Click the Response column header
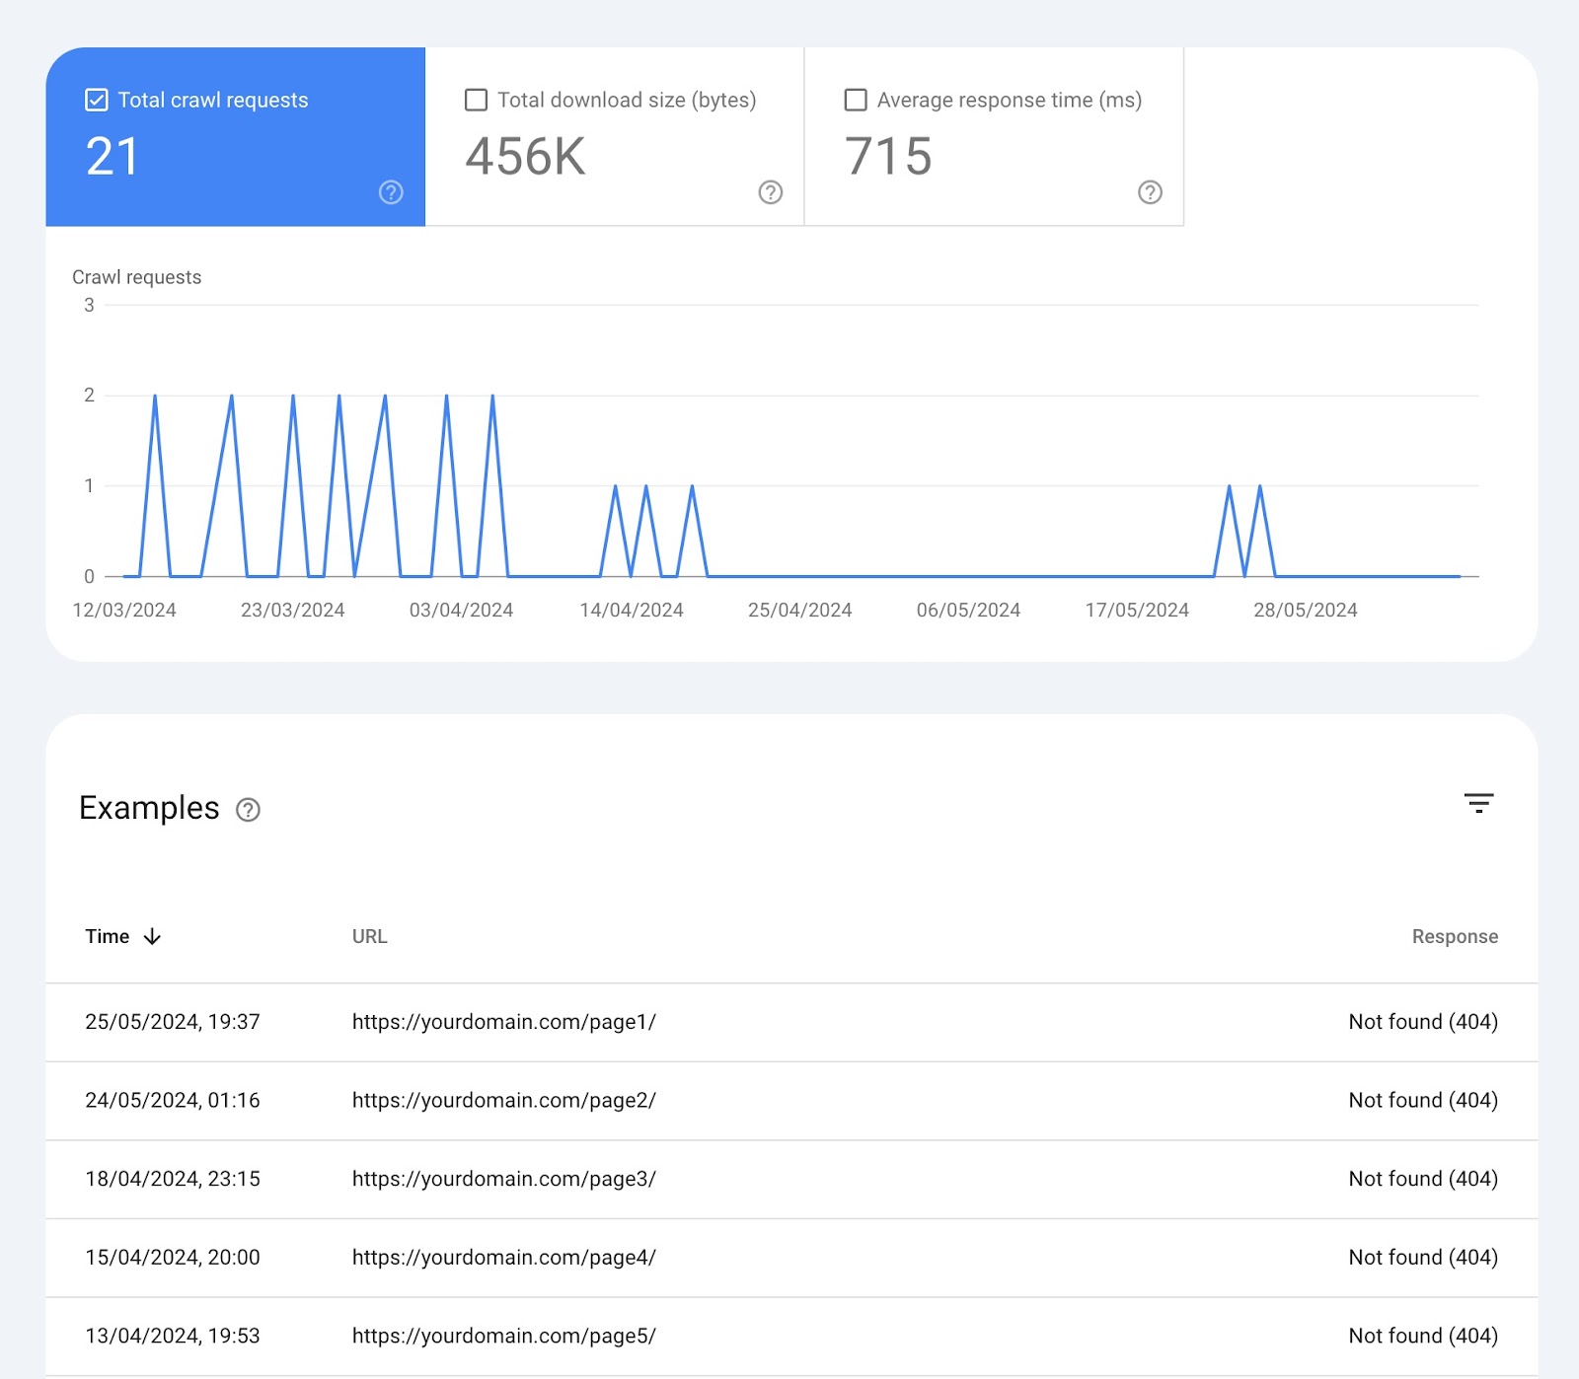1579x1379 pixels. coord(1454,937)
